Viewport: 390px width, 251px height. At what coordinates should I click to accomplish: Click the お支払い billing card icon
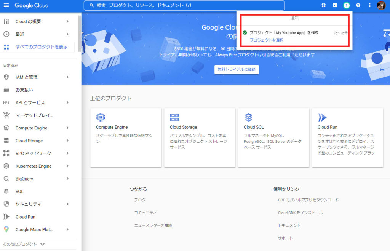6,90
